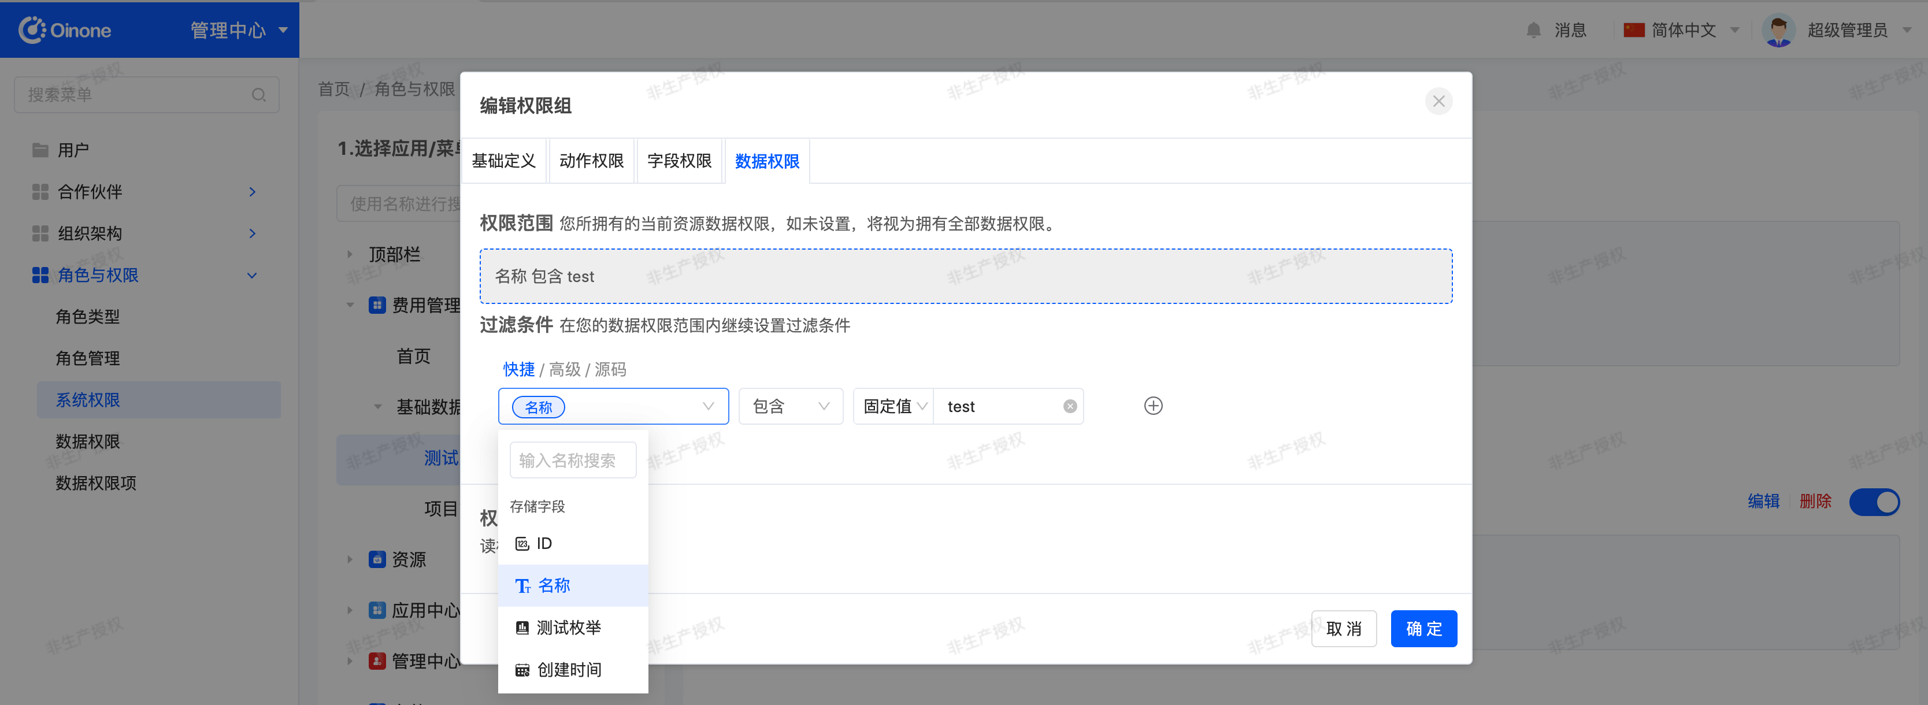Click the plus icon to add filter condition
This screenshot has width=1928, height=705.
[x=1152, y=406]
